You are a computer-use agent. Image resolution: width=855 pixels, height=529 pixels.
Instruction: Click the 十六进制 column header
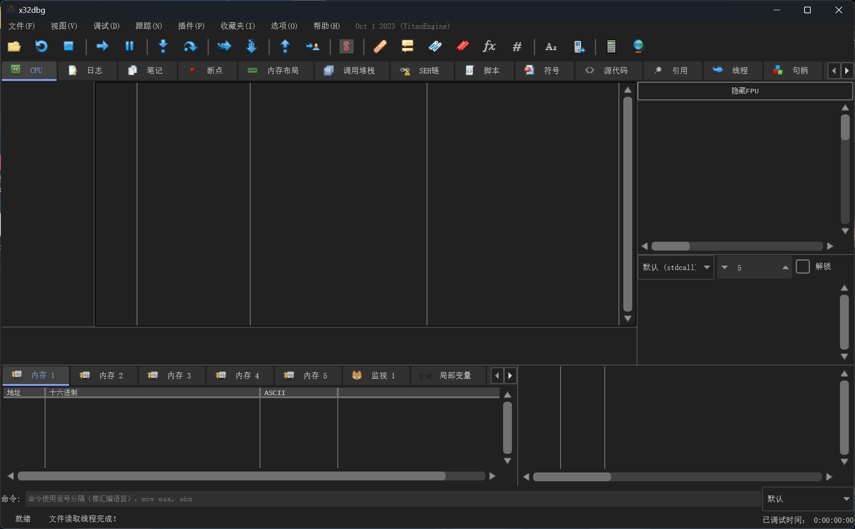tap(153, 392)
